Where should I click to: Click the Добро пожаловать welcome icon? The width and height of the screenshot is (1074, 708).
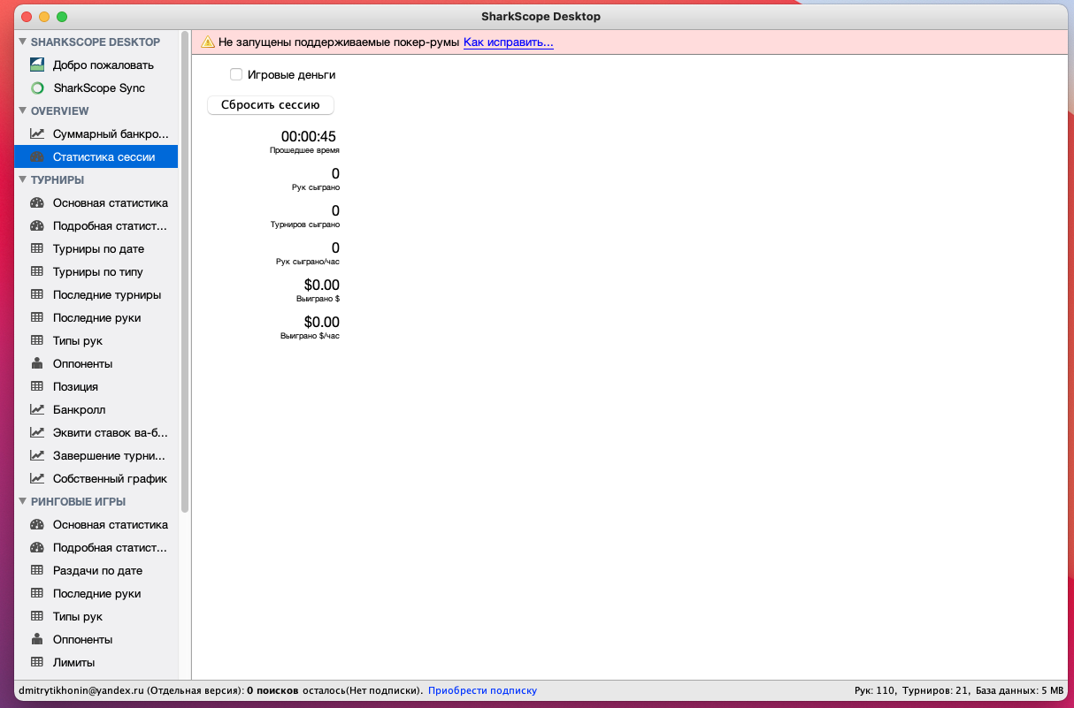(37, 65)
